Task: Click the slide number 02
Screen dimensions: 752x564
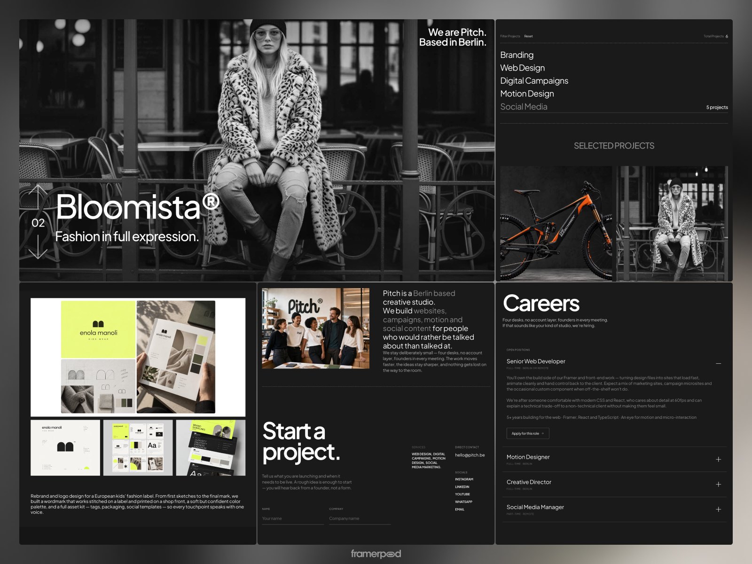Action: point(38,223)
